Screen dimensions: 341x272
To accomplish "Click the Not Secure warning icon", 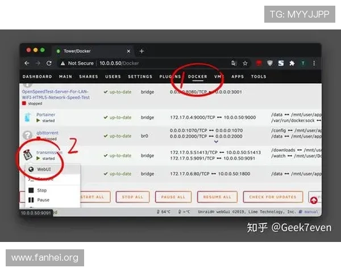I will [63, 63].
